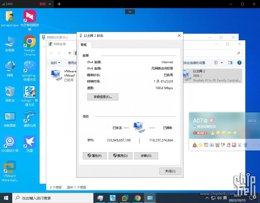The image size is (260, 203).
Task: Open the view layout icon in 网络连接
Action: [x=216, y=63]
